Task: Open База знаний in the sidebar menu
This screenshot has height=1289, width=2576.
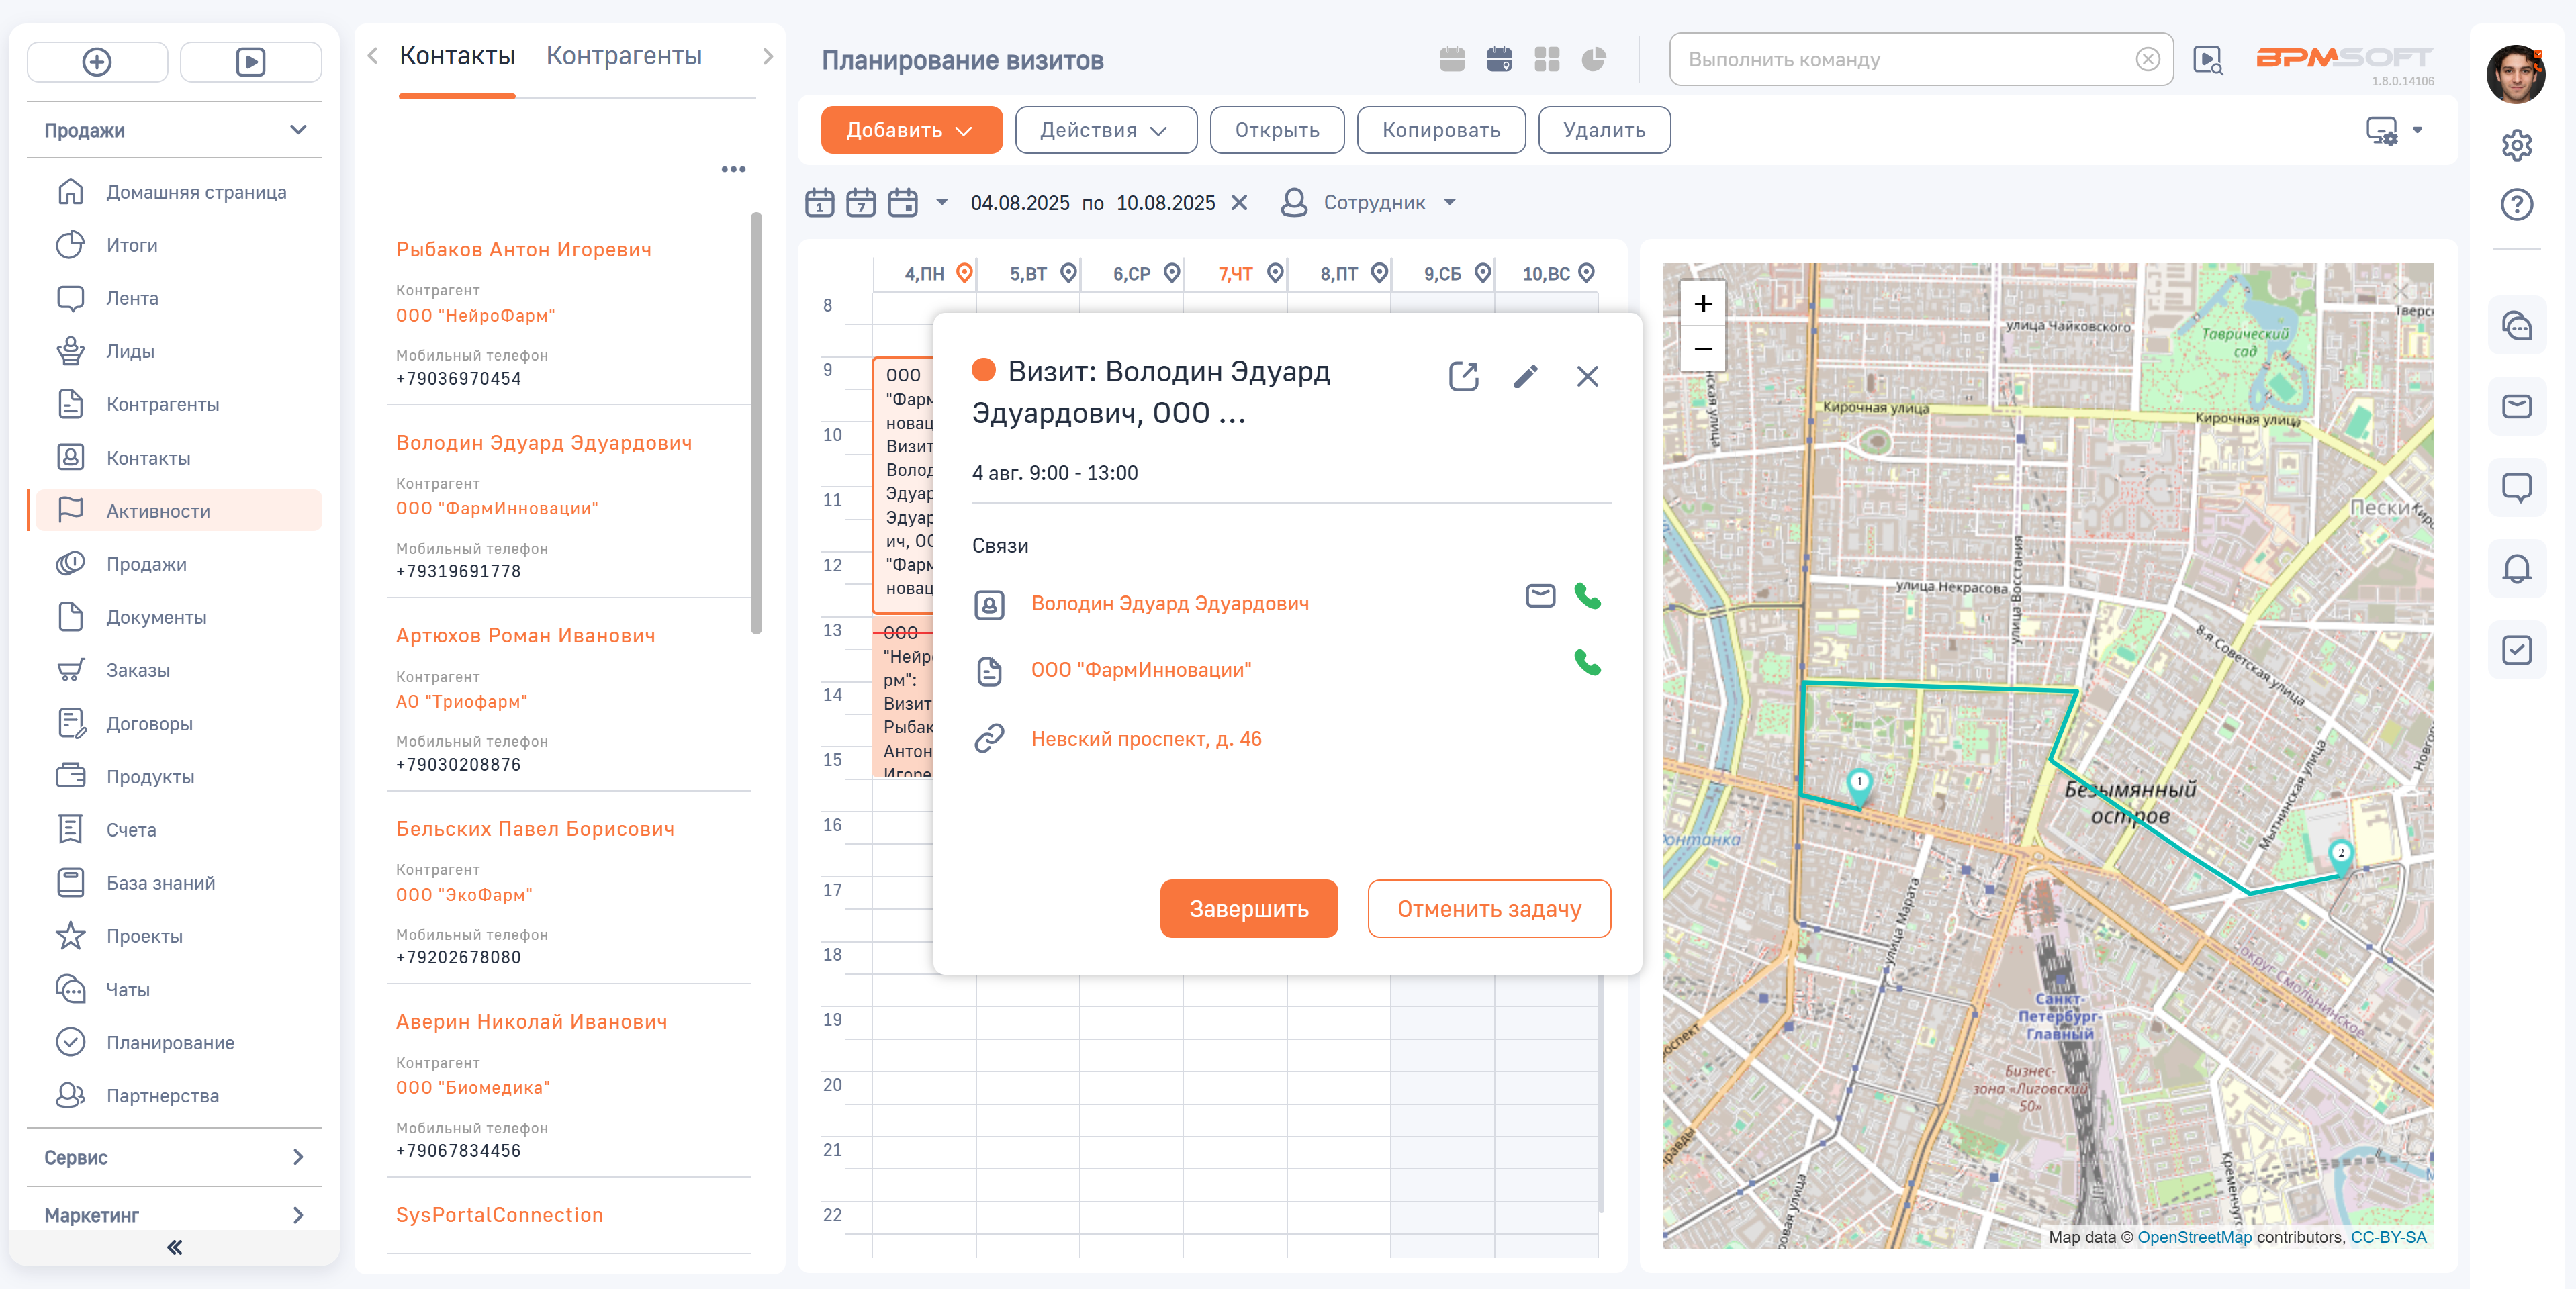Action: point(160,883)
